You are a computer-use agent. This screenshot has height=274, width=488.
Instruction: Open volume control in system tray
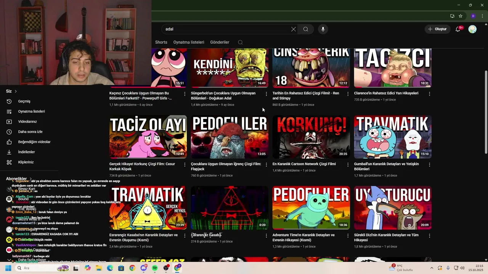point(462,268)
